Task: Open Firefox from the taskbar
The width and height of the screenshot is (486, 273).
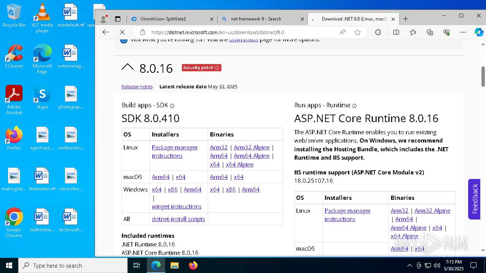Action: pyautogui.click(x=193, y=265)
